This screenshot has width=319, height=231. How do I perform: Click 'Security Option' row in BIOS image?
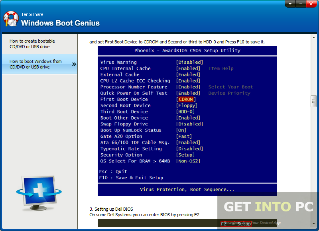[x=148, y=155]
